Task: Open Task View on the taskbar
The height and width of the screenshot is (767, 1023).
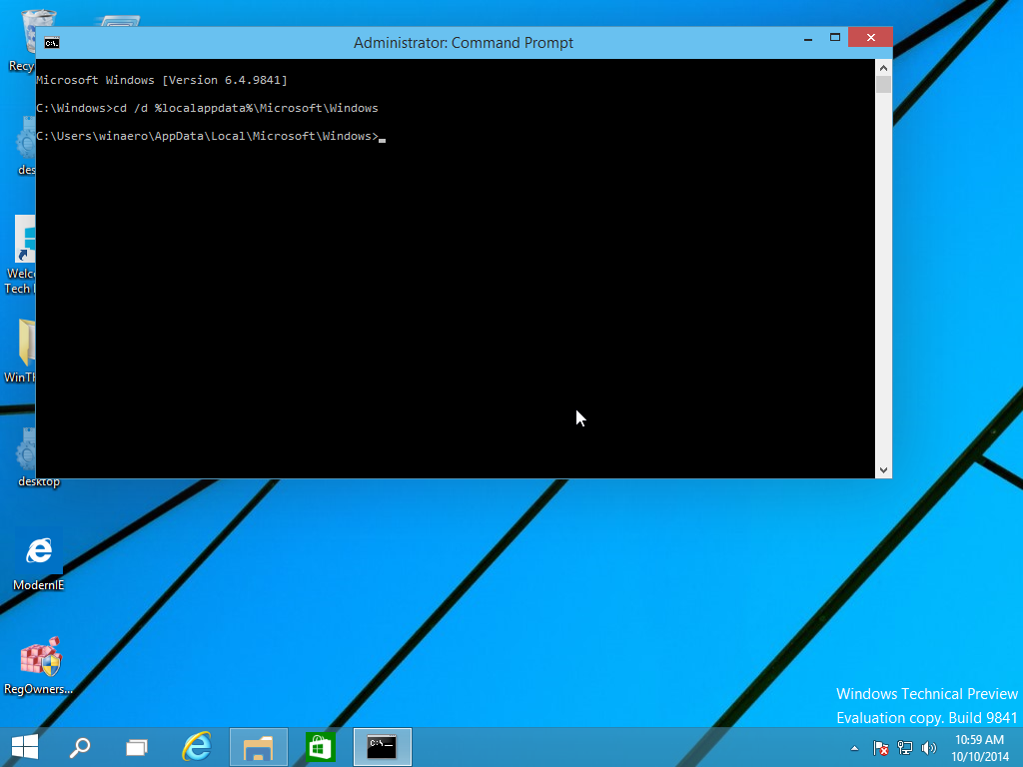Action: [137, 746]
